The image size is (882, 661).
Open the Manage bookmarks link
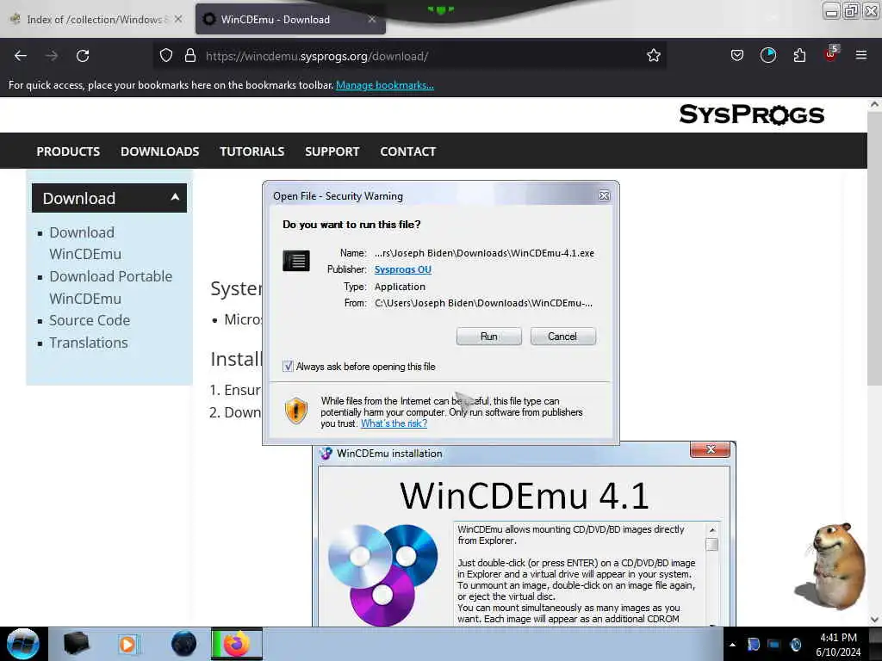coord(385,85)
